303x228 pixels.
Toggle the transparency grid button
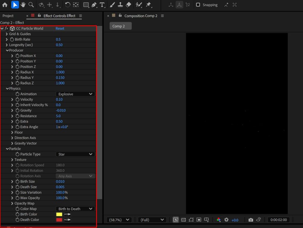(x=183, y=220)
